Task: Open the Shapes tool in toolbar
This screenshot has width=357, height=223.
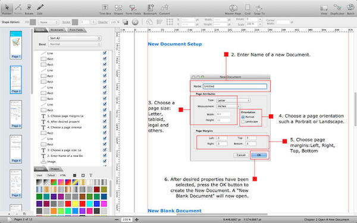Action: (118, 9)
